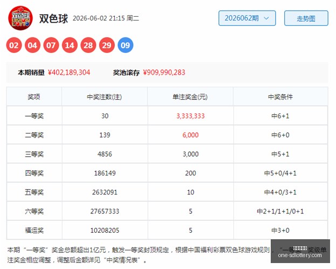Image resolution: width=336 pixels, height=269 pixels.
Task: Click second prize count 139
Action: point(105,135)
